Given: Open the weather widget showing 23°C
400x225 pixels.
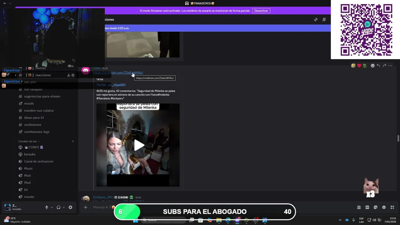Looking at the screenshot, I should pyautogui.click(x=17, y=220).
